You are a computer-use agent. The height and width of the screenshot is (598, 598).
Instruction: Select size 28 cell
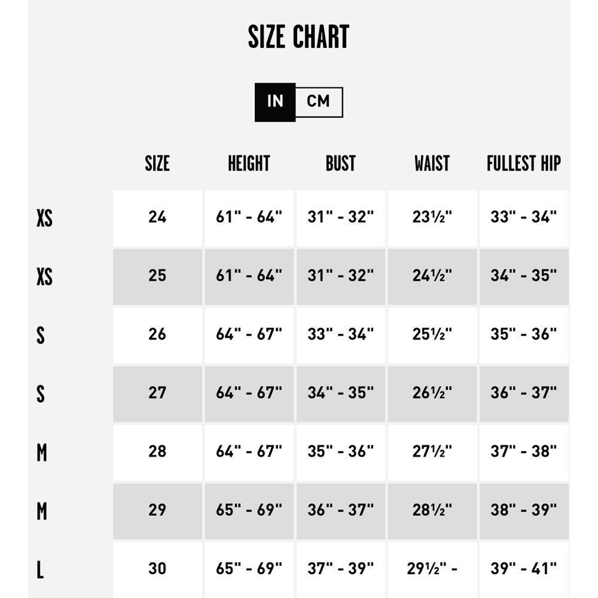pos(157,453)
